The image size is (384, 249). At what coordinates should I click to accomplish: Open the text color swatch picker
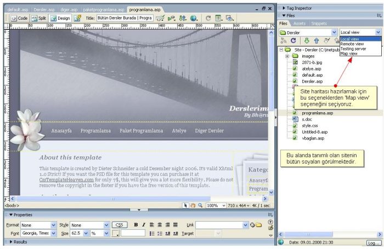(115, 233)
